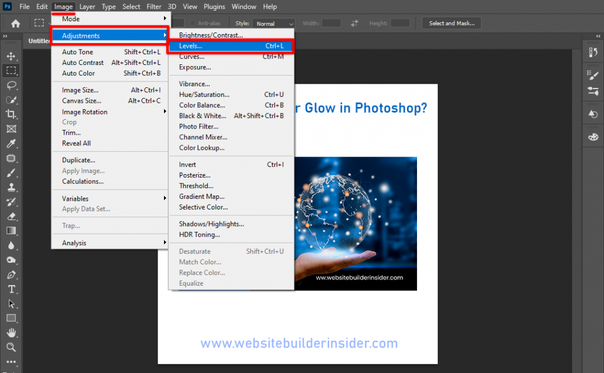Select the Lasso tool

click(x=12, y=86)
